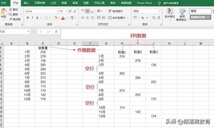The width and height of the screenshot is (214, 128).
Task: Switch to the Insert (插入) tab
Action: pos(26,3)
